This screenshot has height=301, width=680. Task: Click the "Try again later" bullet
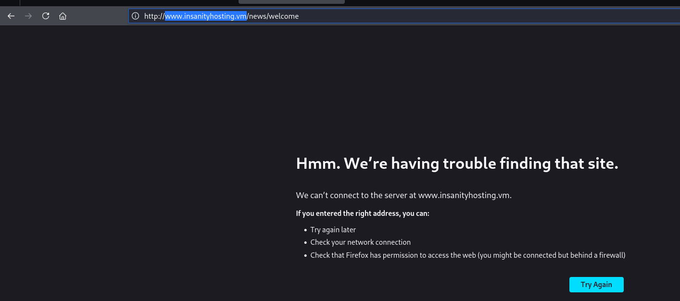(333, 230)
